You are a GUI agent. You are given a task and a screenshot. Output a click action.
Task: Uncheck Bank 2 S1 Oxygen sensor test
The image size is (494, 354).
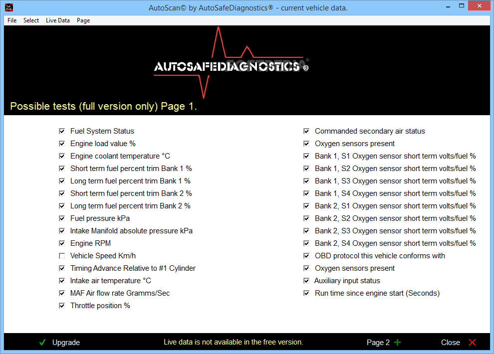[x=306, y=205]
